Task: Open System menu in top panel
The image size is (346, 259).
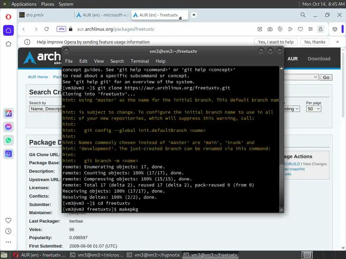Action: click(x=66, y=4)
